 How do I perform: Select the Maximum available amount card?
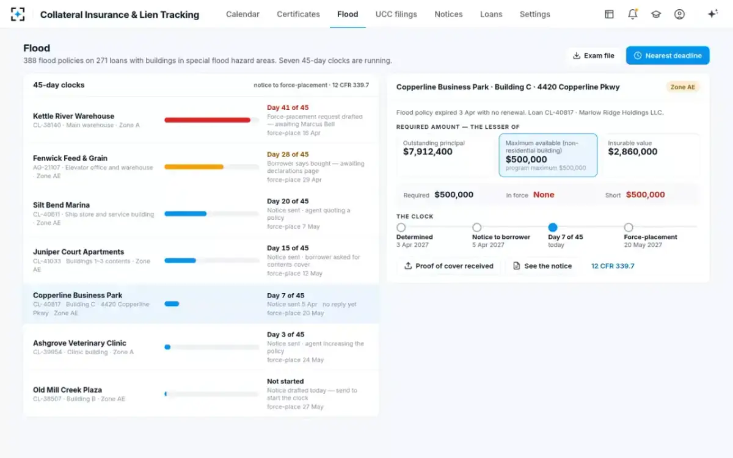tap(548, 155)
